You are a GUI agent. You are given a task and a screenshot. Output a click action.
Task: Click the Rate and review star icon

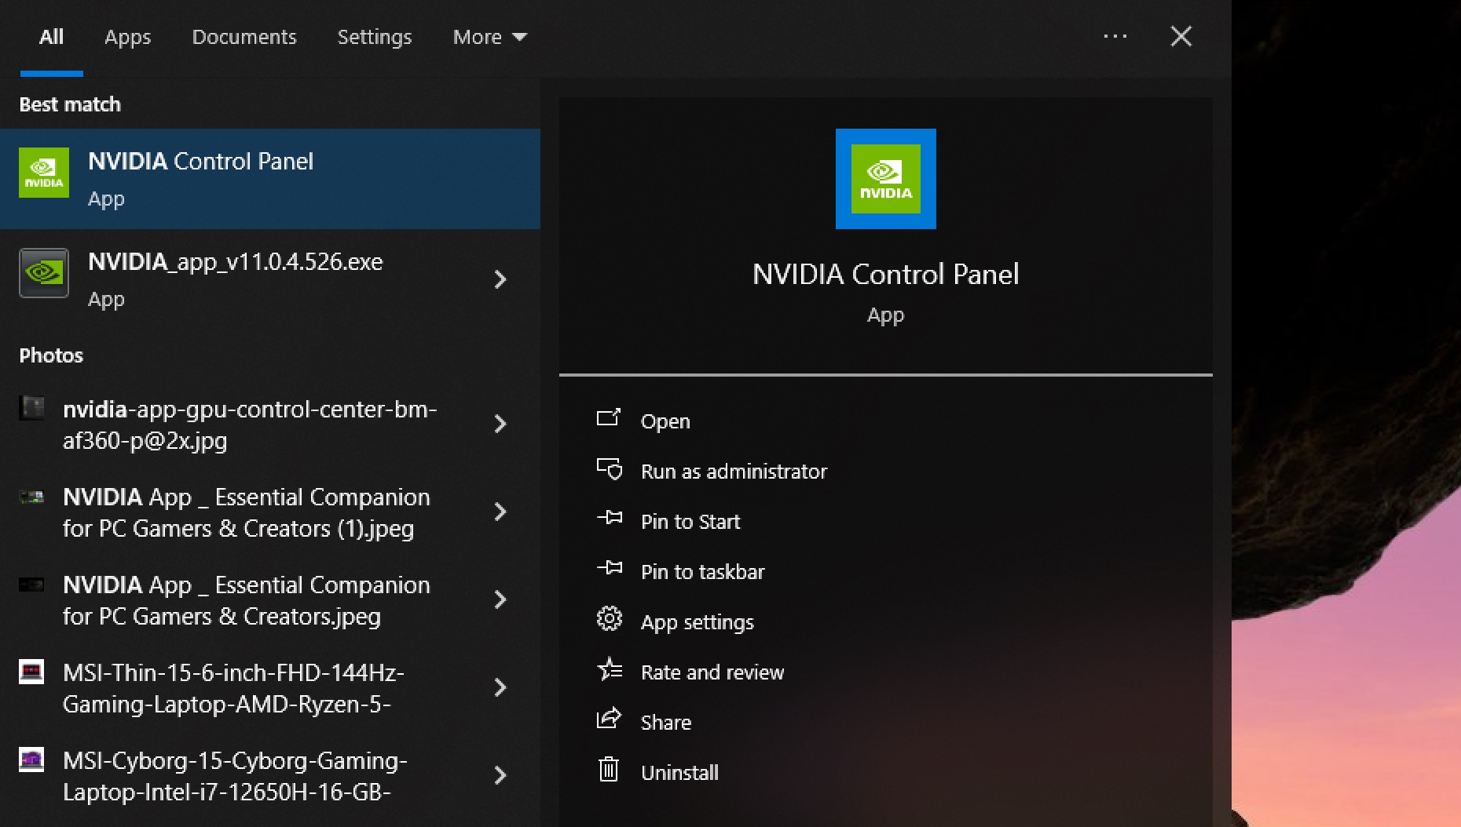(609, 670)
